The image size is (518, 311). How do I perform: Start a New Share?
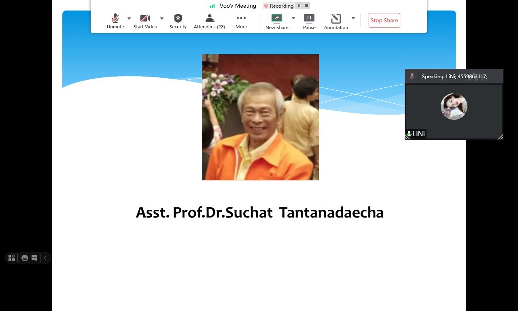277,21
